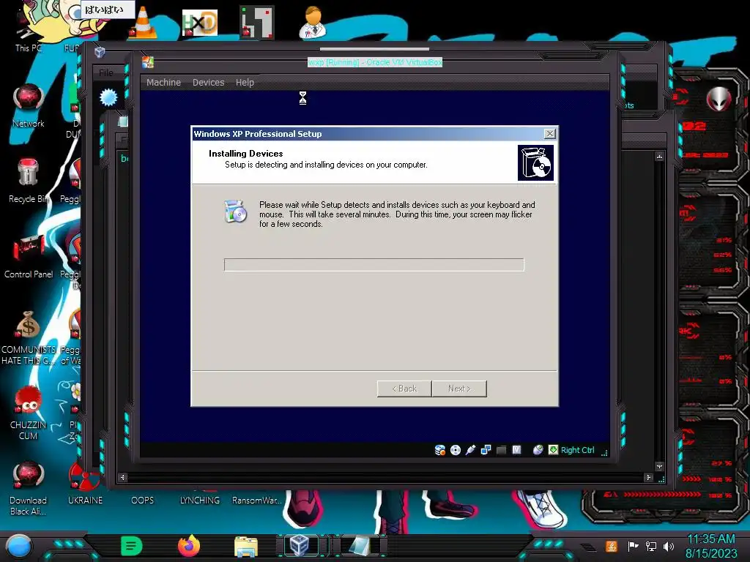Click the network adapters status icon
750x562 pixels.
(486, 450)
